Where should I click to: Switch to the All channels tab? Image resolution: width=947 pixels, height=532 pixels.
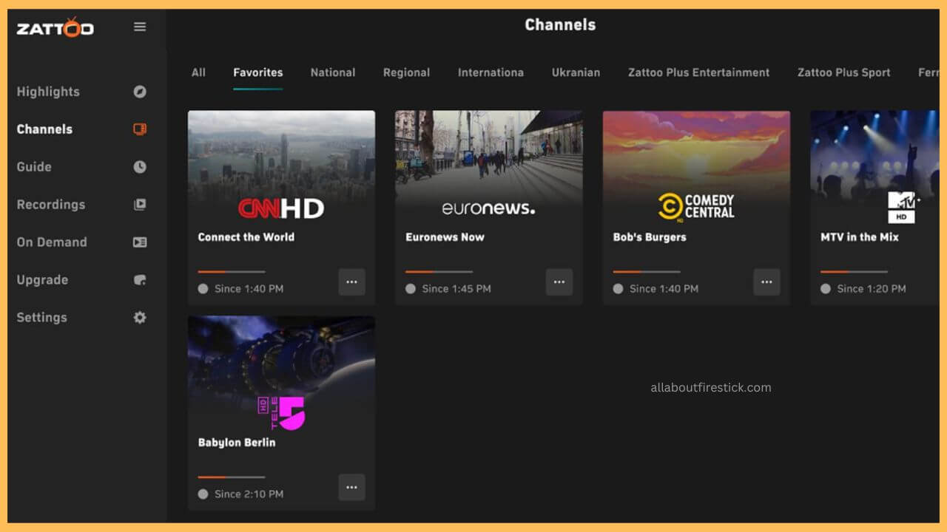click(x=198, y=72)
